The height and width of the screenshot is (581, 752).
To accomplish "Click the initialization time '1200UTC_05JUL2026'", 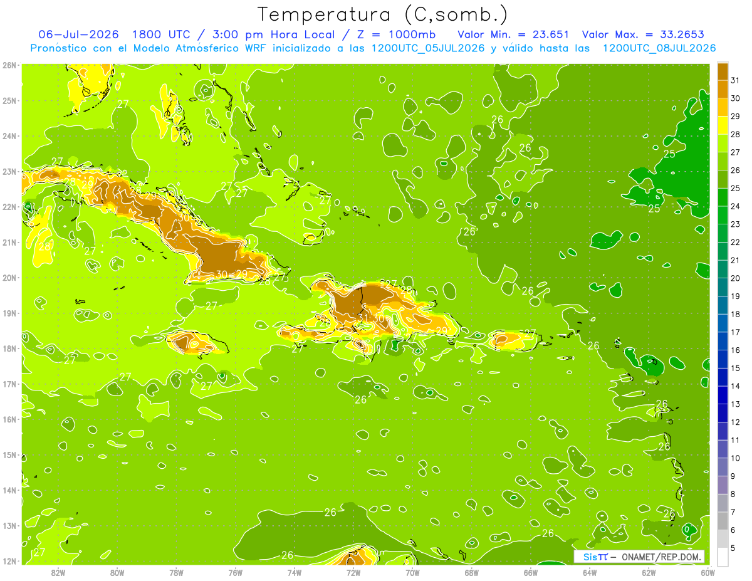I will click(428, 48).
